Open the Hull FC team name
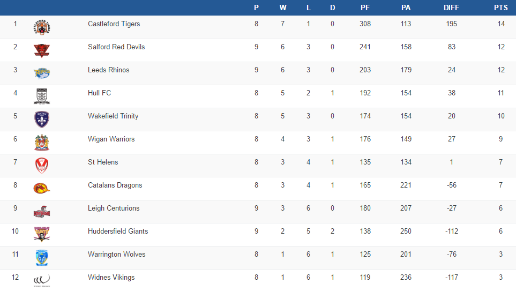This screenshot has width=516, height=291. point(100,93)
